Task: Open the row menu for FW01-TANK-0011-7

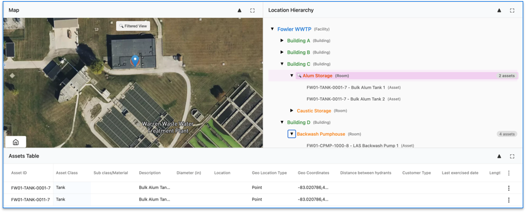Action: pyautogui.click(x=509, y=200)
